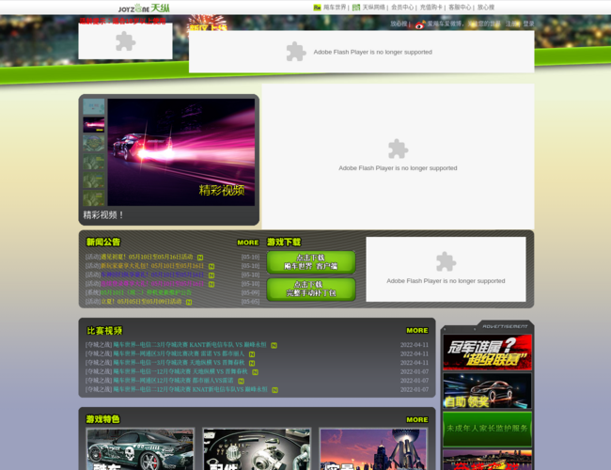611x470 pixels.
Task: Click the 冠军谁属 超级联赛 advertisement banner
Action: 487,352
